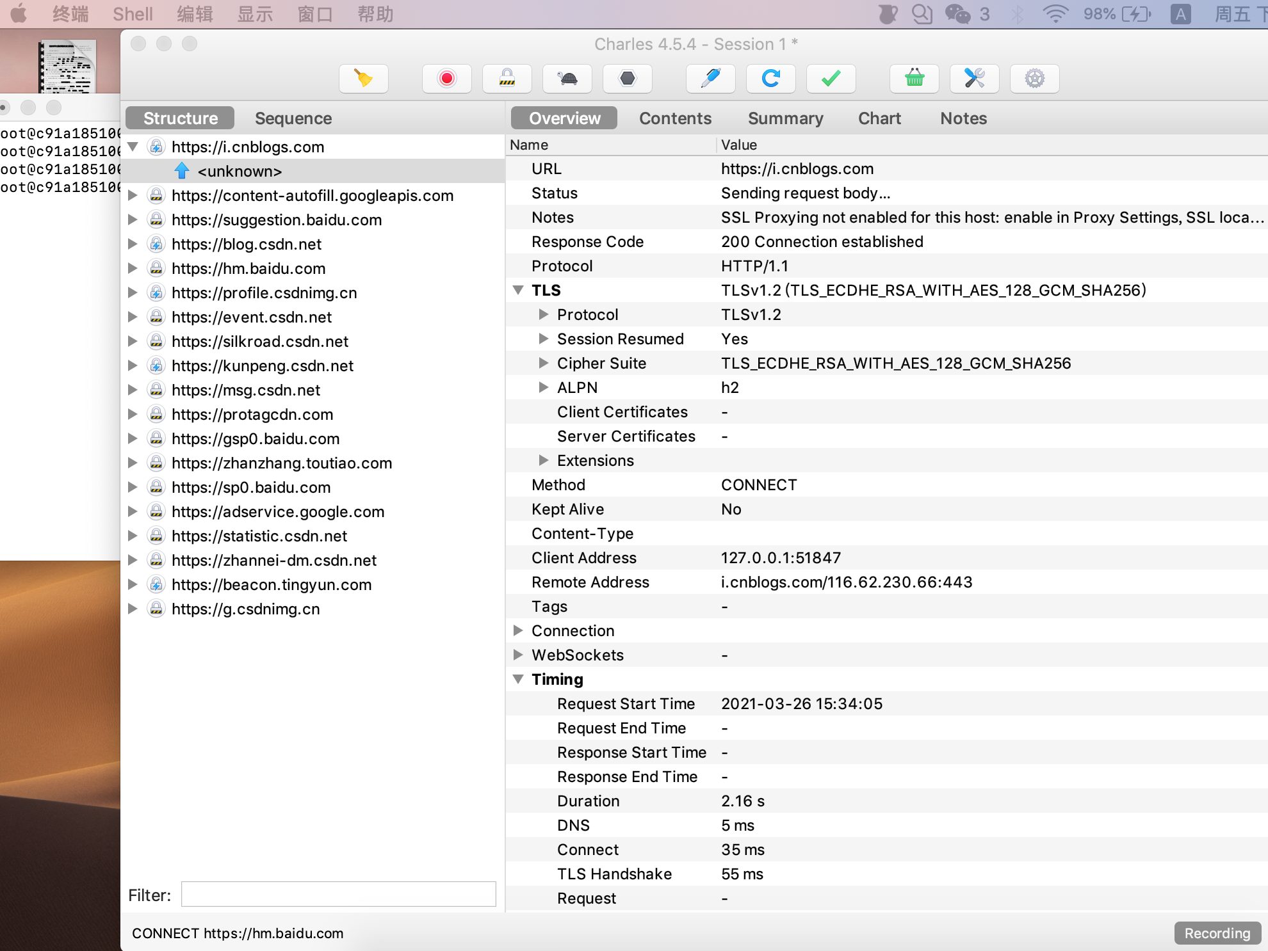Viewport: 1268px width, 951px height.
Task: Click the Filter text field
Action: tap(338, 894)
